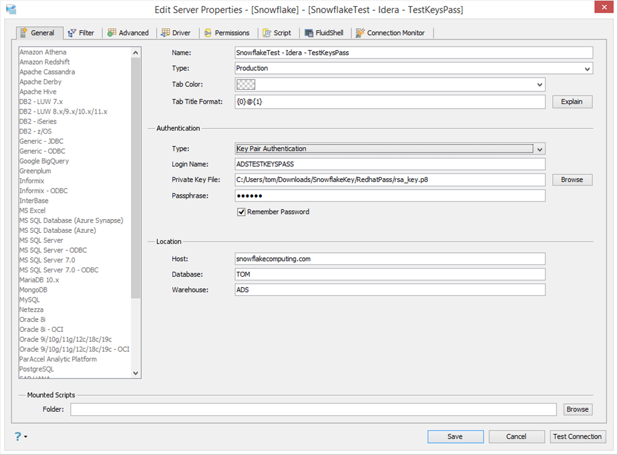Expand the Key Pair Authentication type dropdown
This screenshot has height=455, width=618.
click(540, 149)
